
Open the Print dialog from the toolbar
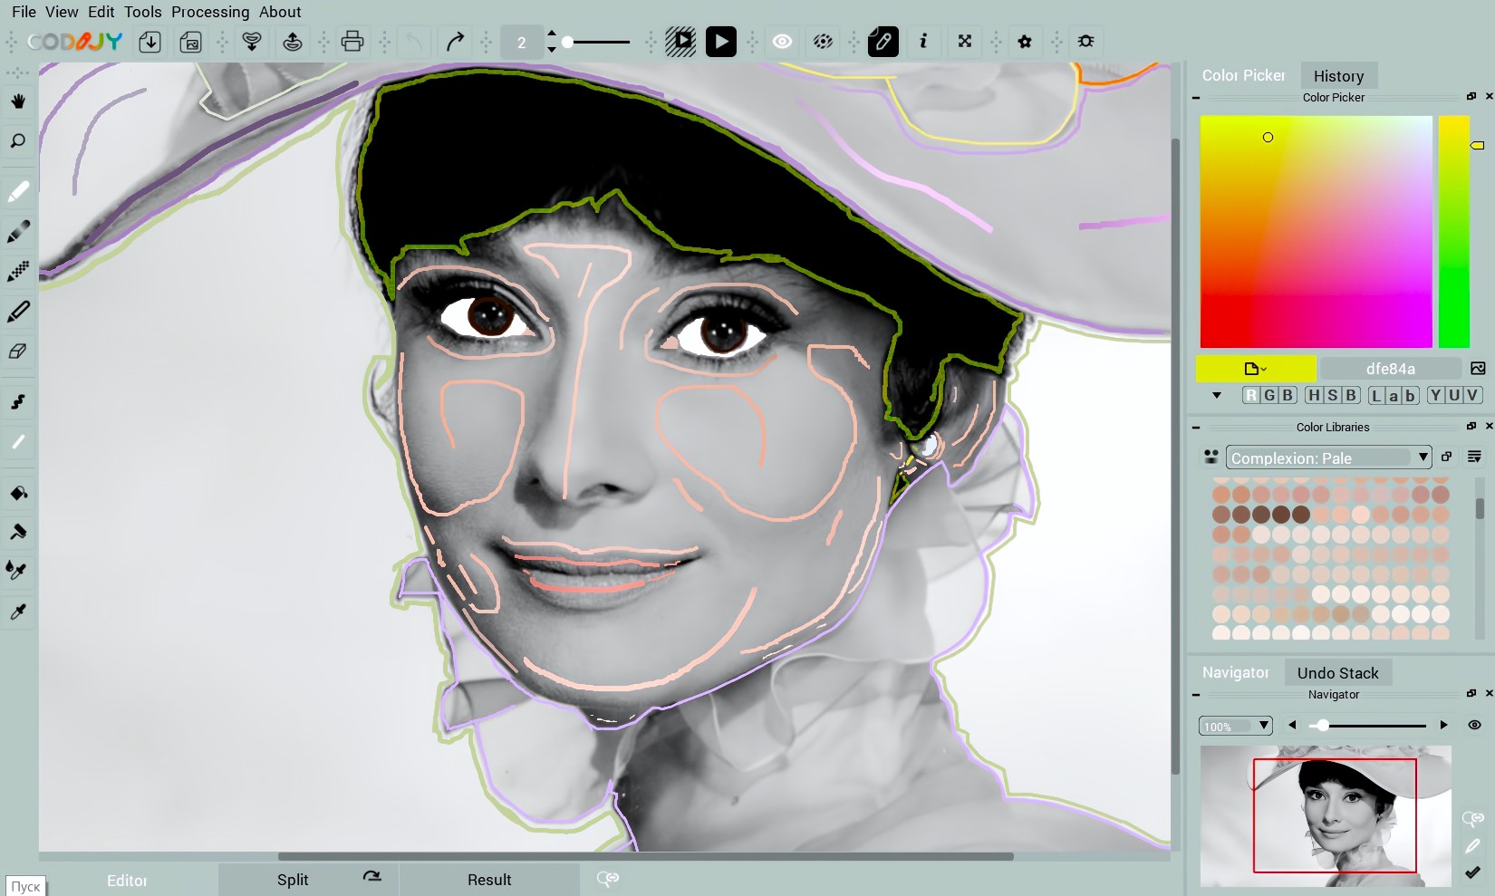point(352,41)
